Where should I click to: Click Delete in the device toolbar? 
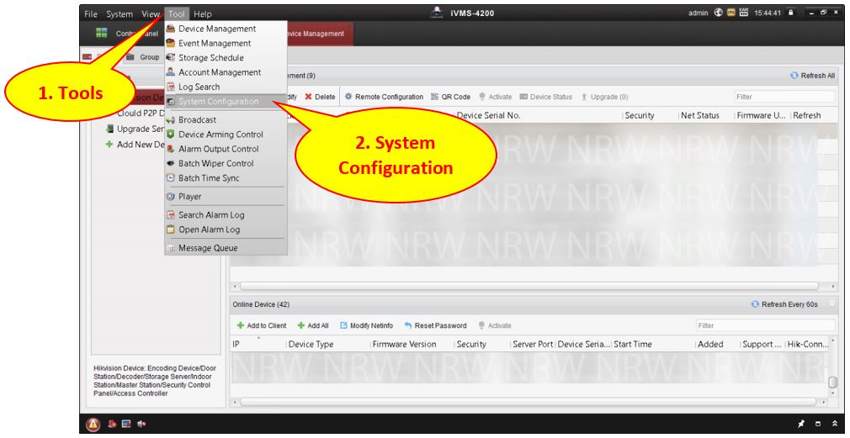320,97
